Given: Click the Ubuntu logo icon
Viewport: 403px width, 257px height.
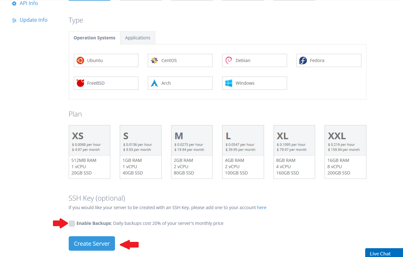Looking at the screenshot, I should point(80,60).
